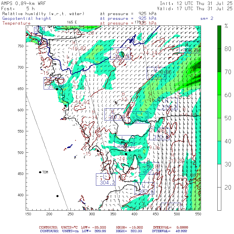
Task: Click the -19.36 temperature low label
Action: 152,147
